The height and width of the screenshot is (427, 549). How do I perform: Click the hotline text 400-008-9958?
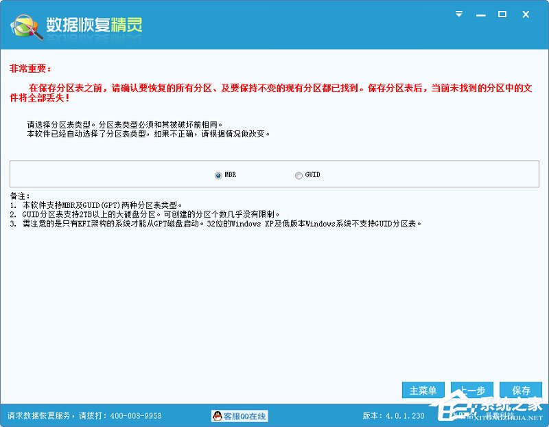click(x=136, y=416)
